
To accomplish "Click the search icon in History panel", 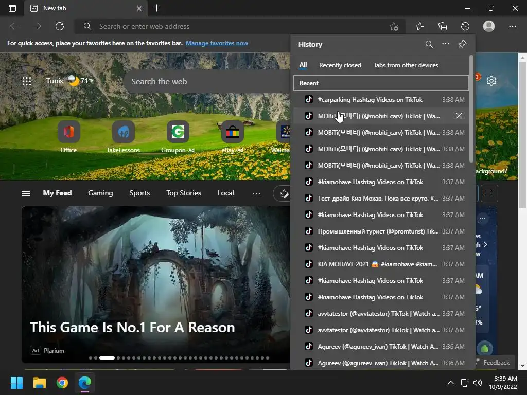I will pyautogui.click(x=429, y=44).
